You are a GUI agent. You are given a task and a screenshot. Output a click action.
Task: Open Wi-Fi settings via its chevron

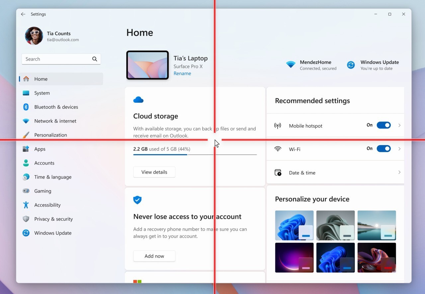399,149
